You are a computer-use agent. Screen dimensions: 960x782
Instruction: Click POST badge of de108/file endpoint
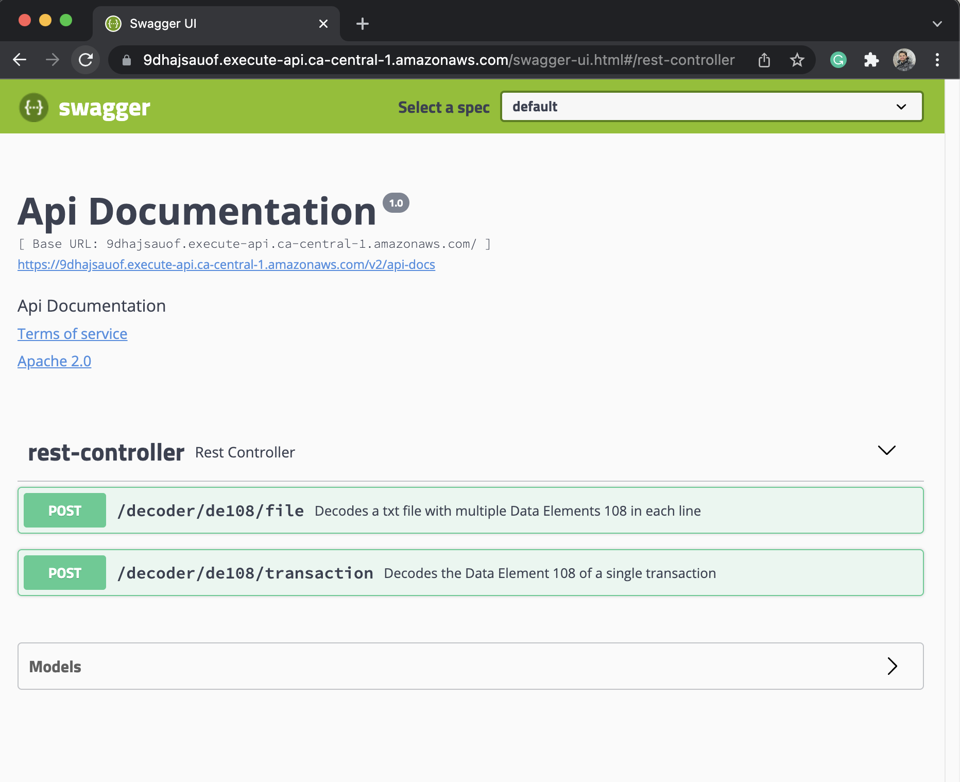(65, 511)
